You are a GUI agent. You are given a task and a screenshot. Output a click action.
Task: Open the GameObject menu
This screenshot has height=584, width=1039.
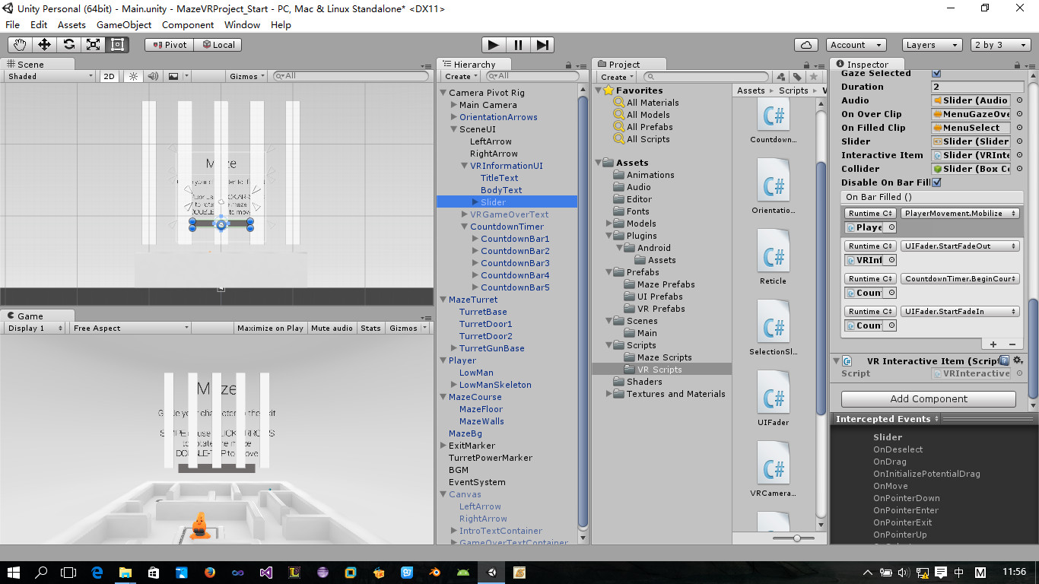click(124, 24)
